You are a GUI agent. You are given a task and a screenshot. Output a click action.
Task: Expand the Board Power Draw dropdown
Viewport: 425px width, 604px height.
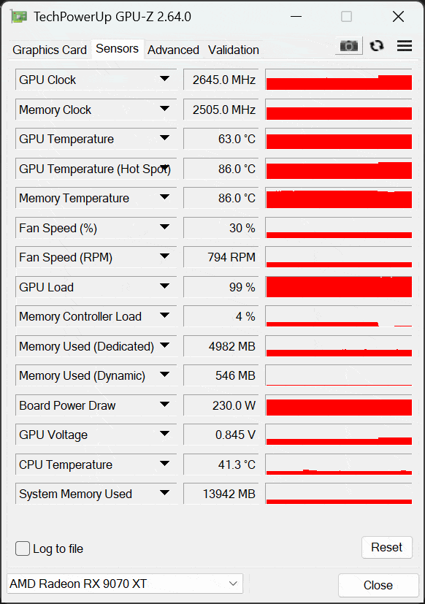(x=164, y=405)
